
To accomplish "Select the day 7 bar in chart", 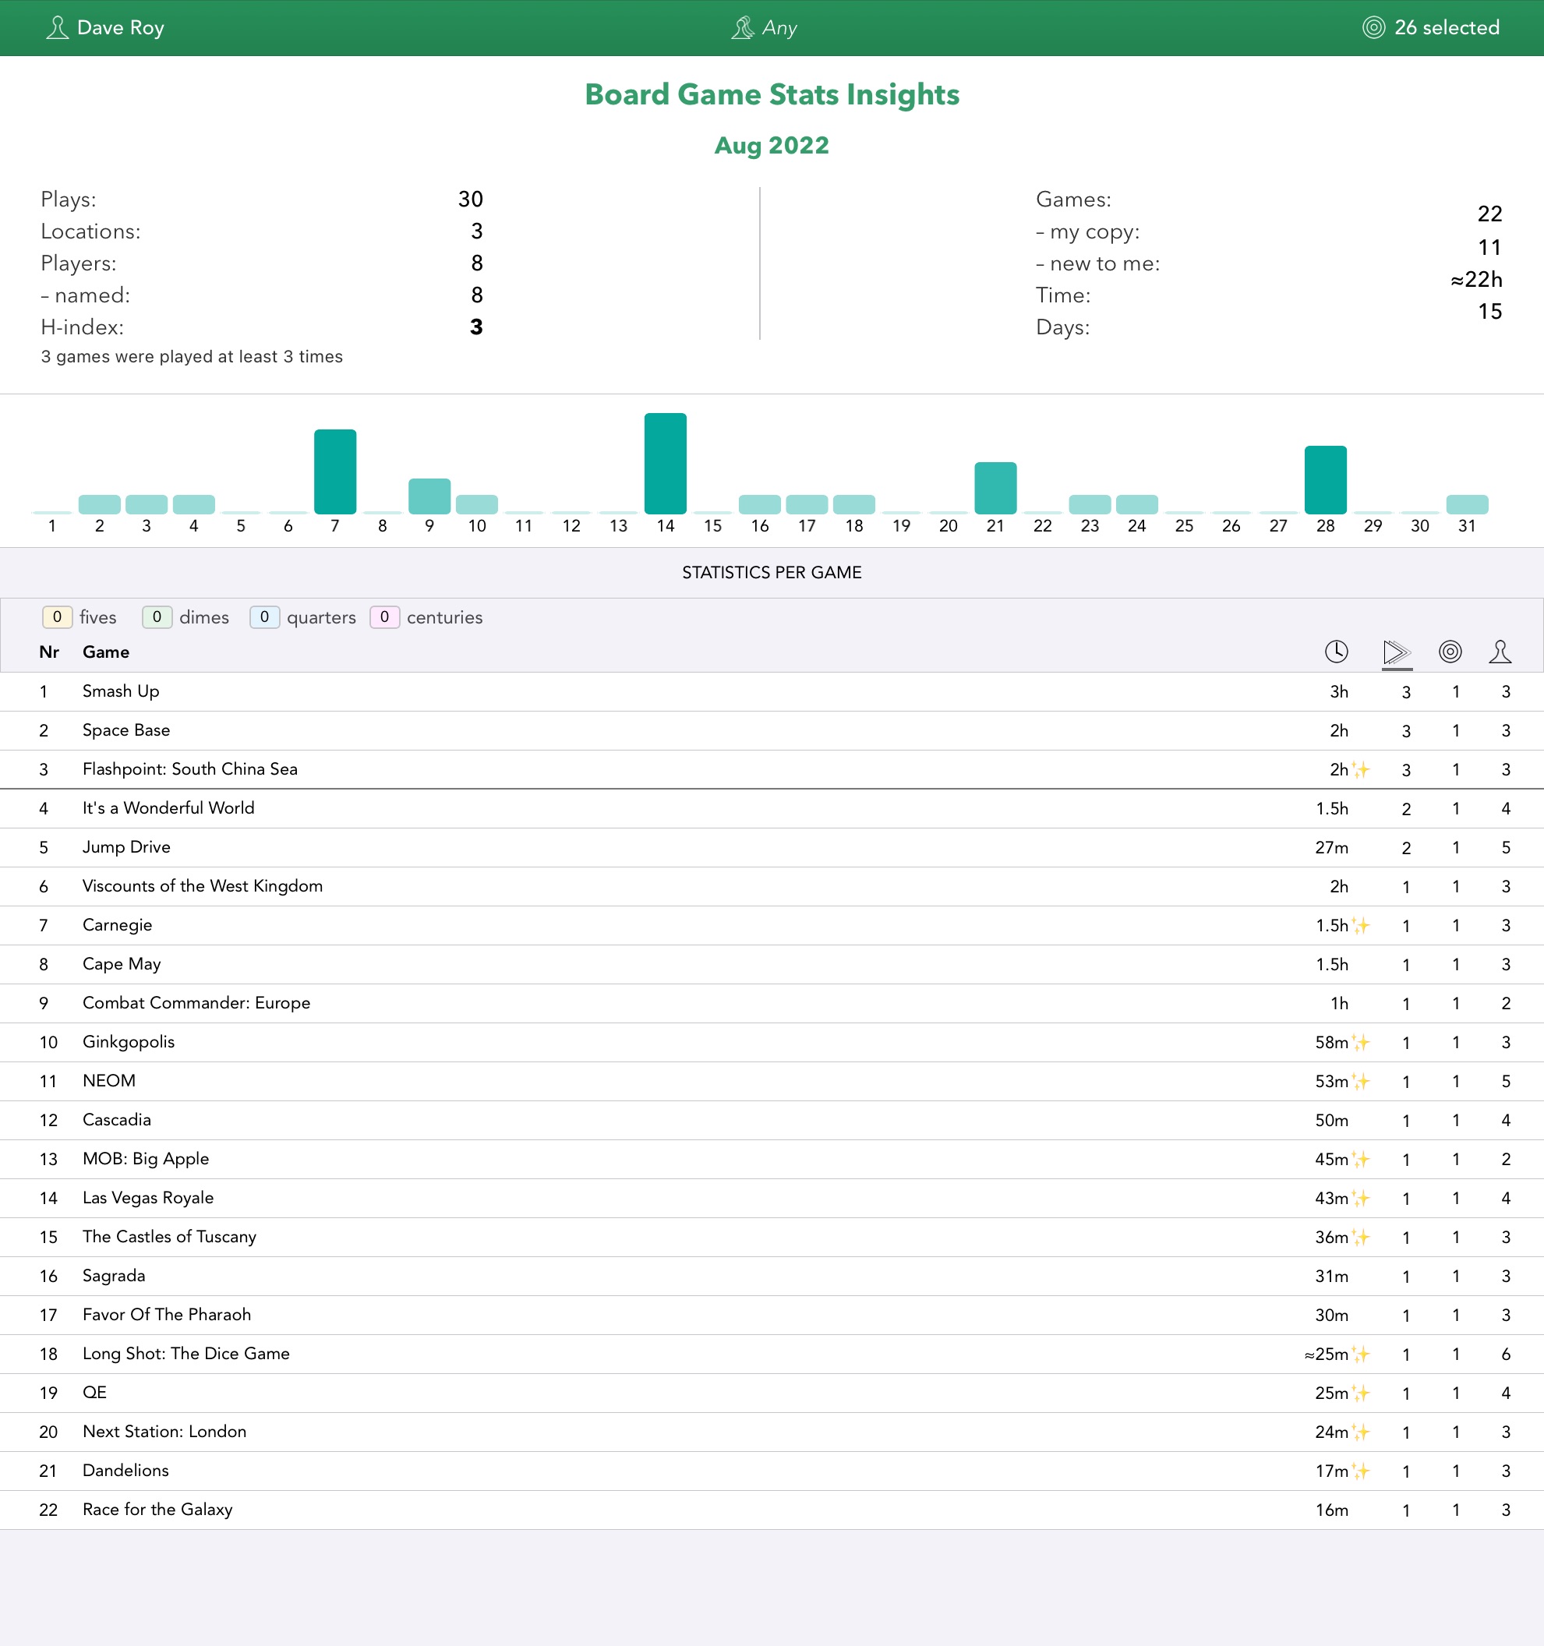I will [334, 472].
